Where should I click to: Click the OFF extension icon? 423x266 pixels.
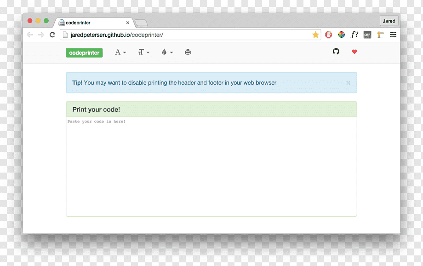367,35
